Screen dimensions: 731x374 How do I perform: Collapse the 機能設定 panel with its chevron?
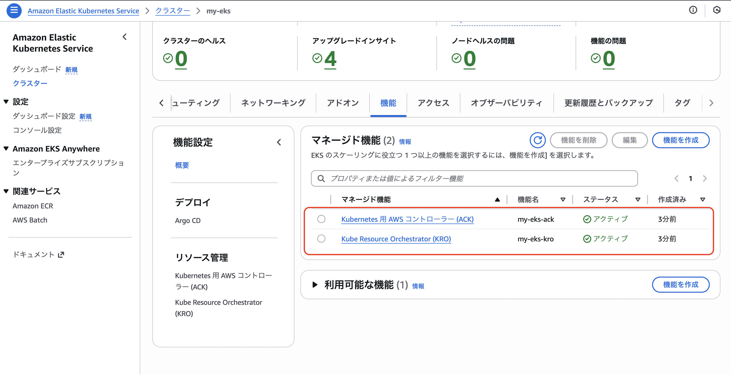pos(279,142)
